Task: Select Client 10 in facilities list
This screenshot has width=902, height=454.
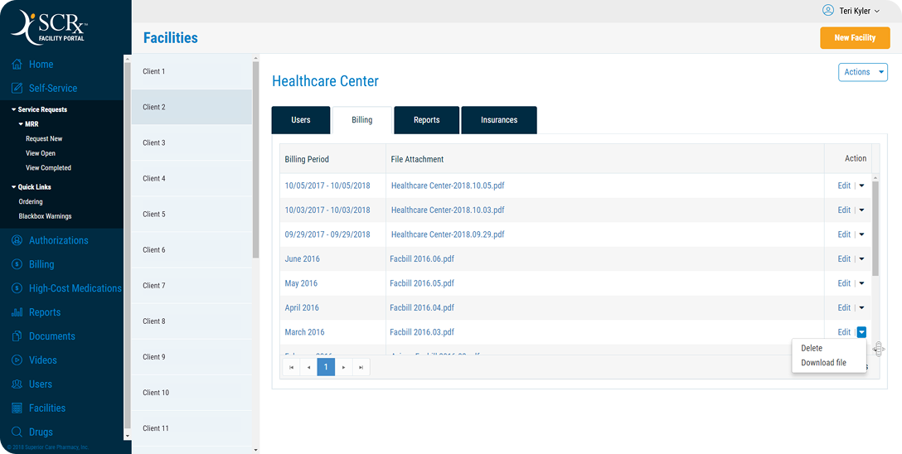Action: tap(192, 393)
